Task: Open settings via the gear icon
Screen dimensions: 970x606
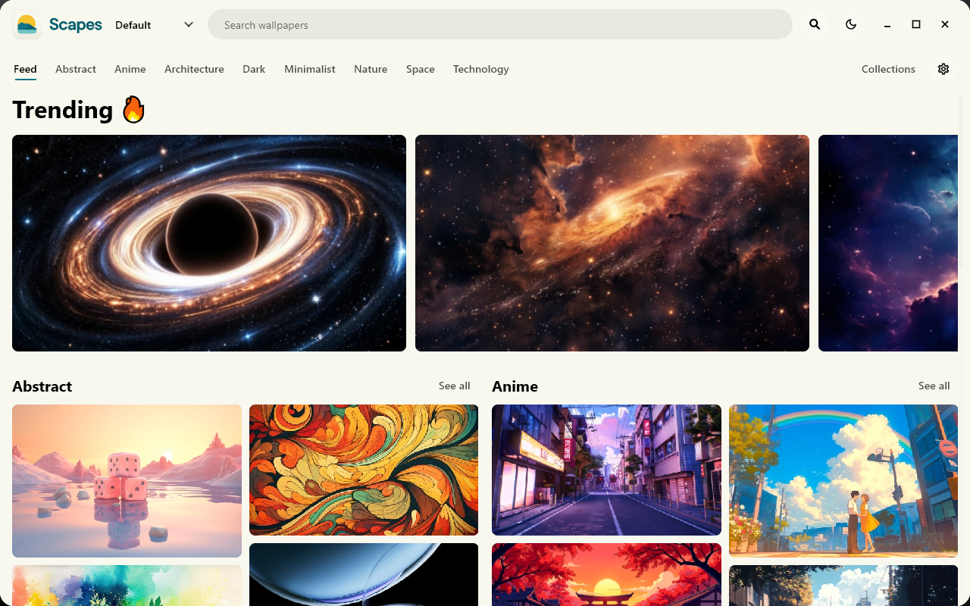Action: (943, 69)
